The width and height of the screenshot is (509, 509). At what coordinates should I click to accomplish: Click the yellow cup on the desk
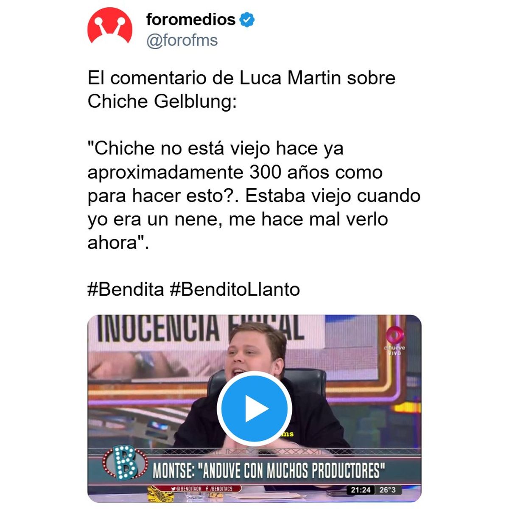[x=160, y=494]
